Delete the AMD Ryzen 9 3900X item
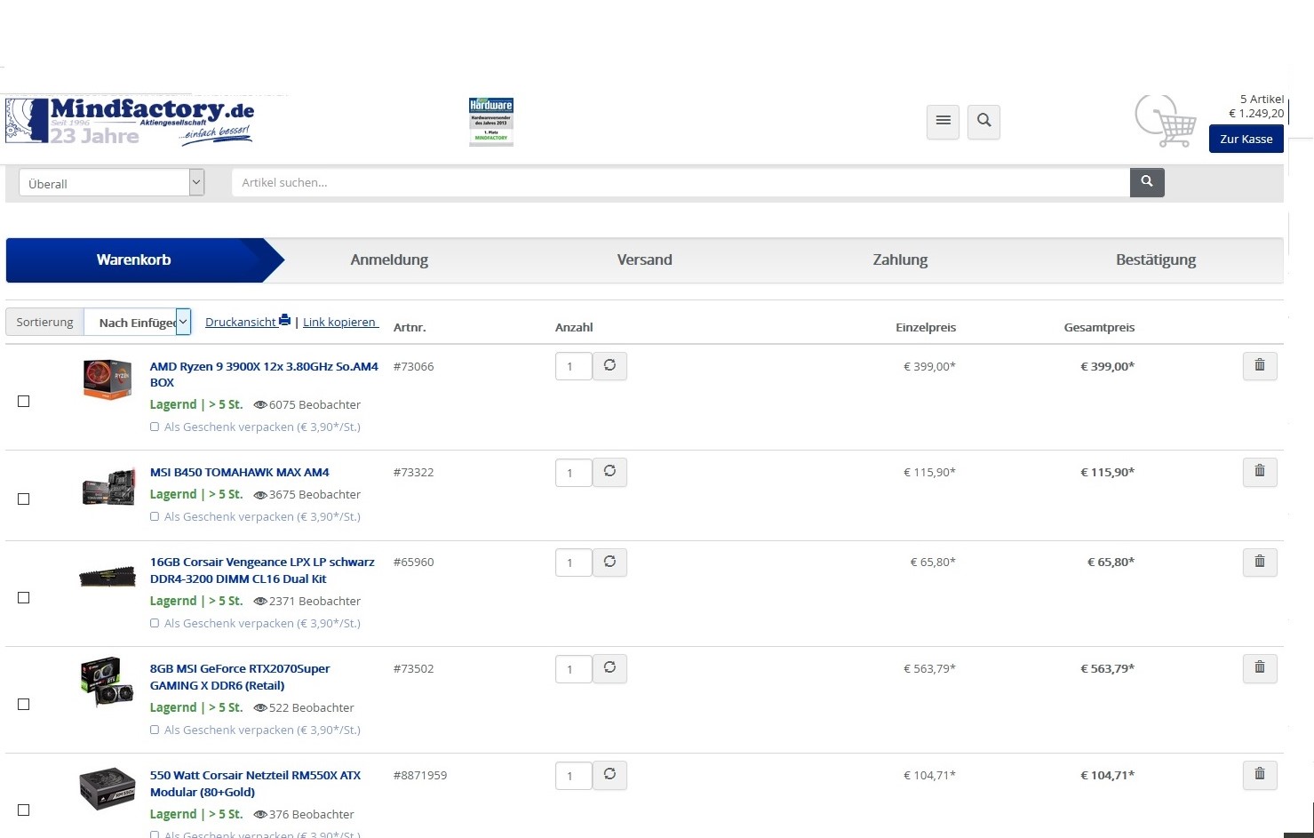This screenshot has width=1314, height=838. tap(1260, 366)
